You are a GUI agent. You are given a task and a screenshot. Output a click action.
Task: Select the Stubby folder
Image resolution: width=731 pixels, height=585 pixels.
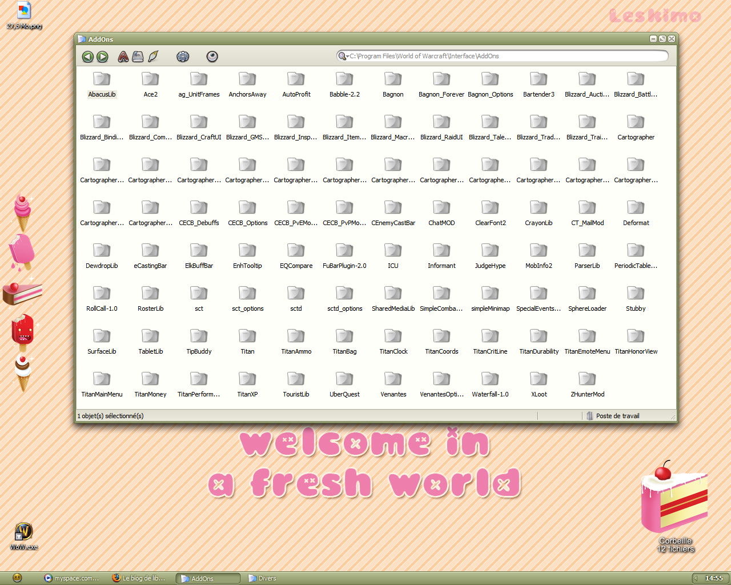(636, 299)
